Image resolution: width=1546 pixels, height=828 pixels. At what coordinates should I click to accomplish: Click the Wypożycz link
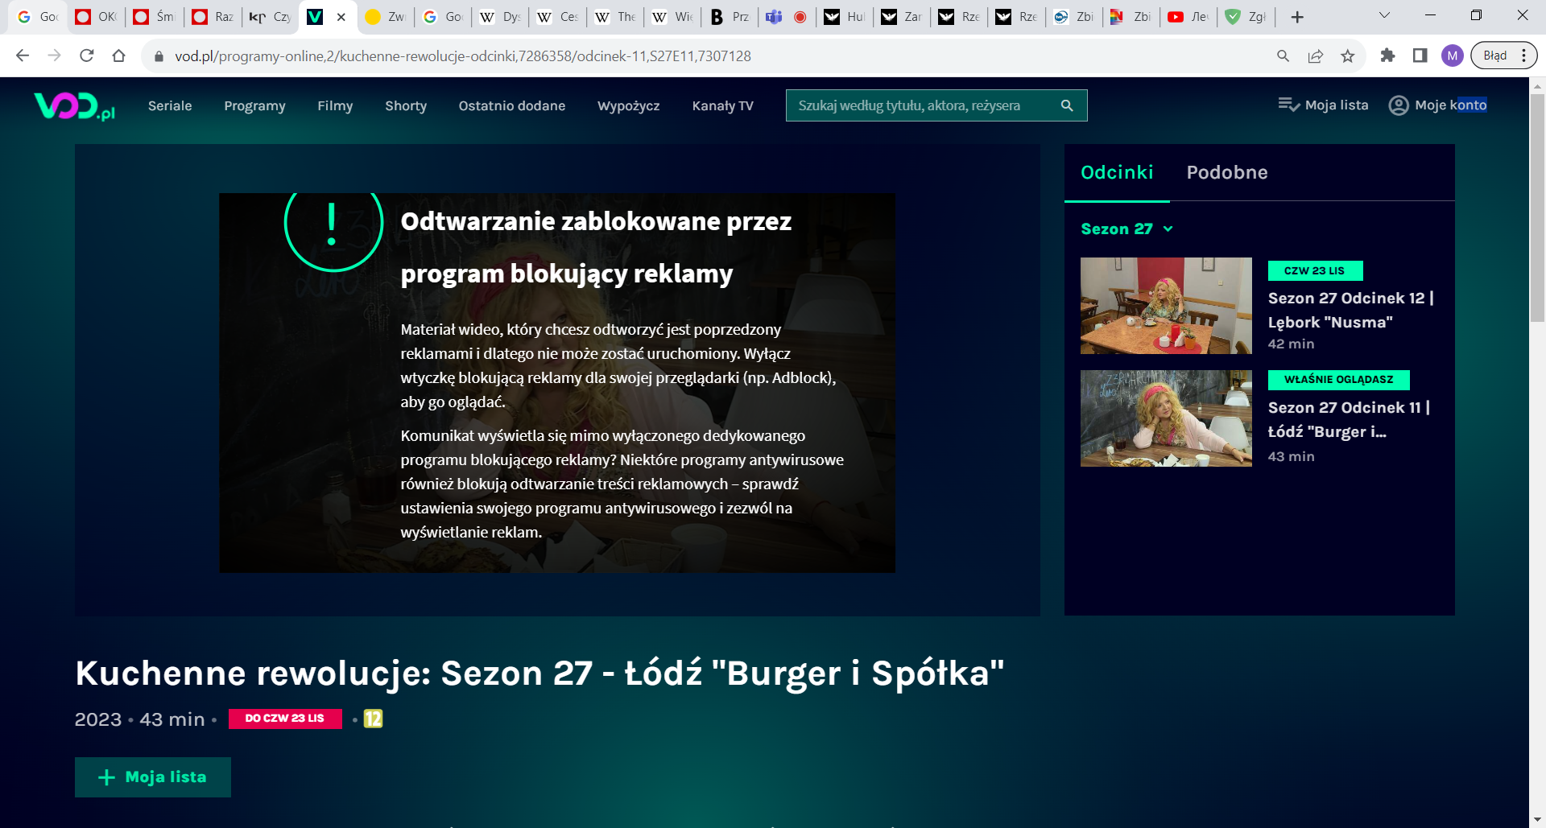[629, 105]
